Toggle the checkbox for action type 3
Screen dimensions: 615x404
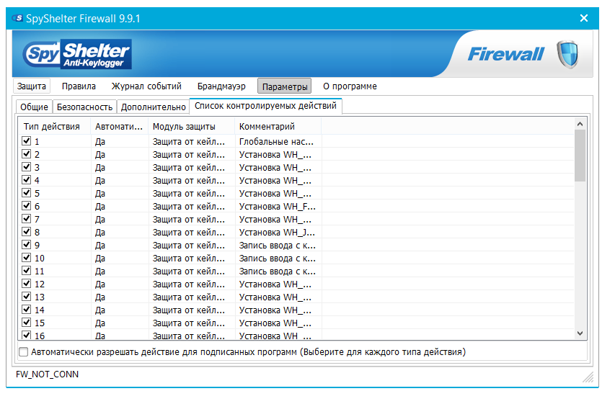[26, 166]
